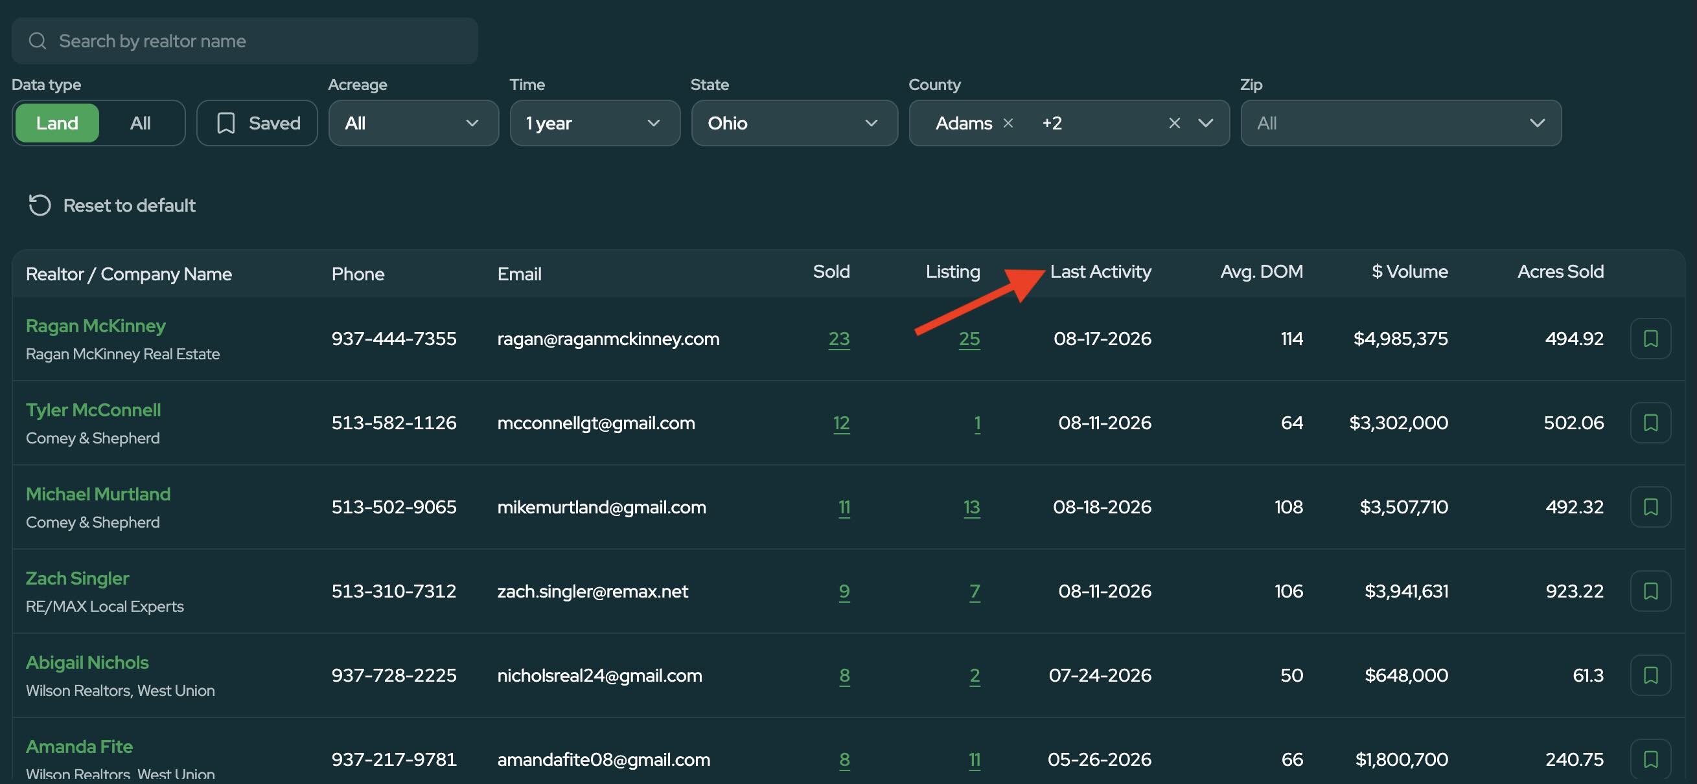Open Tyler McConnell's 1 listing link
This screenshot has width=1697, height=784.
(x=978, y=423)
